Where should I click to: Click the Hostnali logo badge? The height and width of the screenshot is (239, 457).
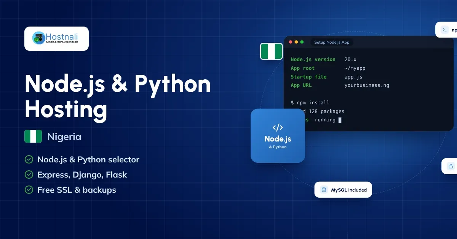pos(56,39)
